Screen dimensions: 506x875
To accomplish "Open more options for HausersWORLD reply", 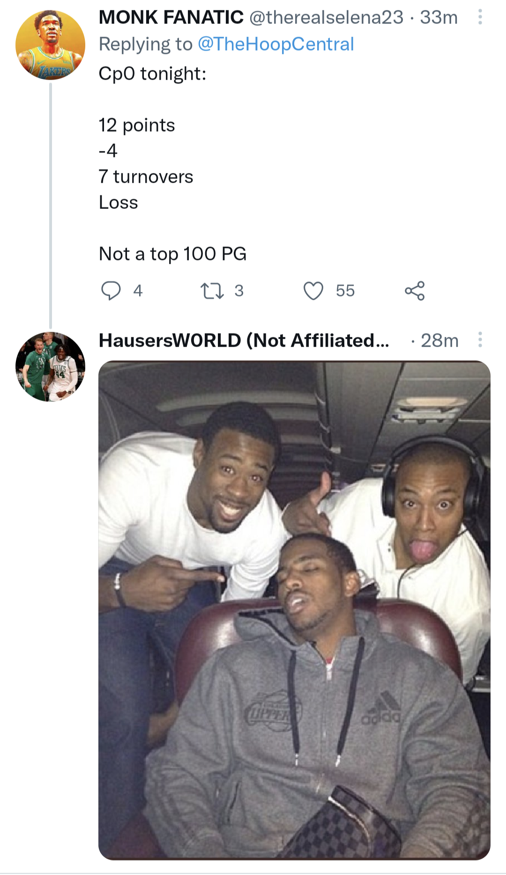I will pyautogui.click(x=480, y=340).
